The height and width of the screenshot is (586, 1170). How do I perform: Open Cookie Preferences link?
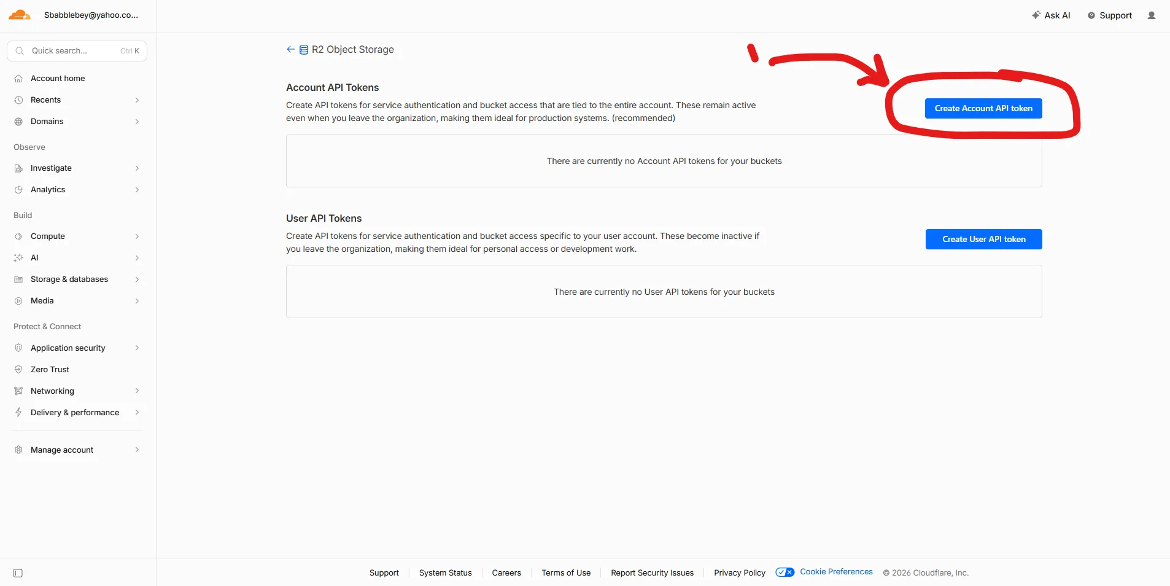[836, 571]
